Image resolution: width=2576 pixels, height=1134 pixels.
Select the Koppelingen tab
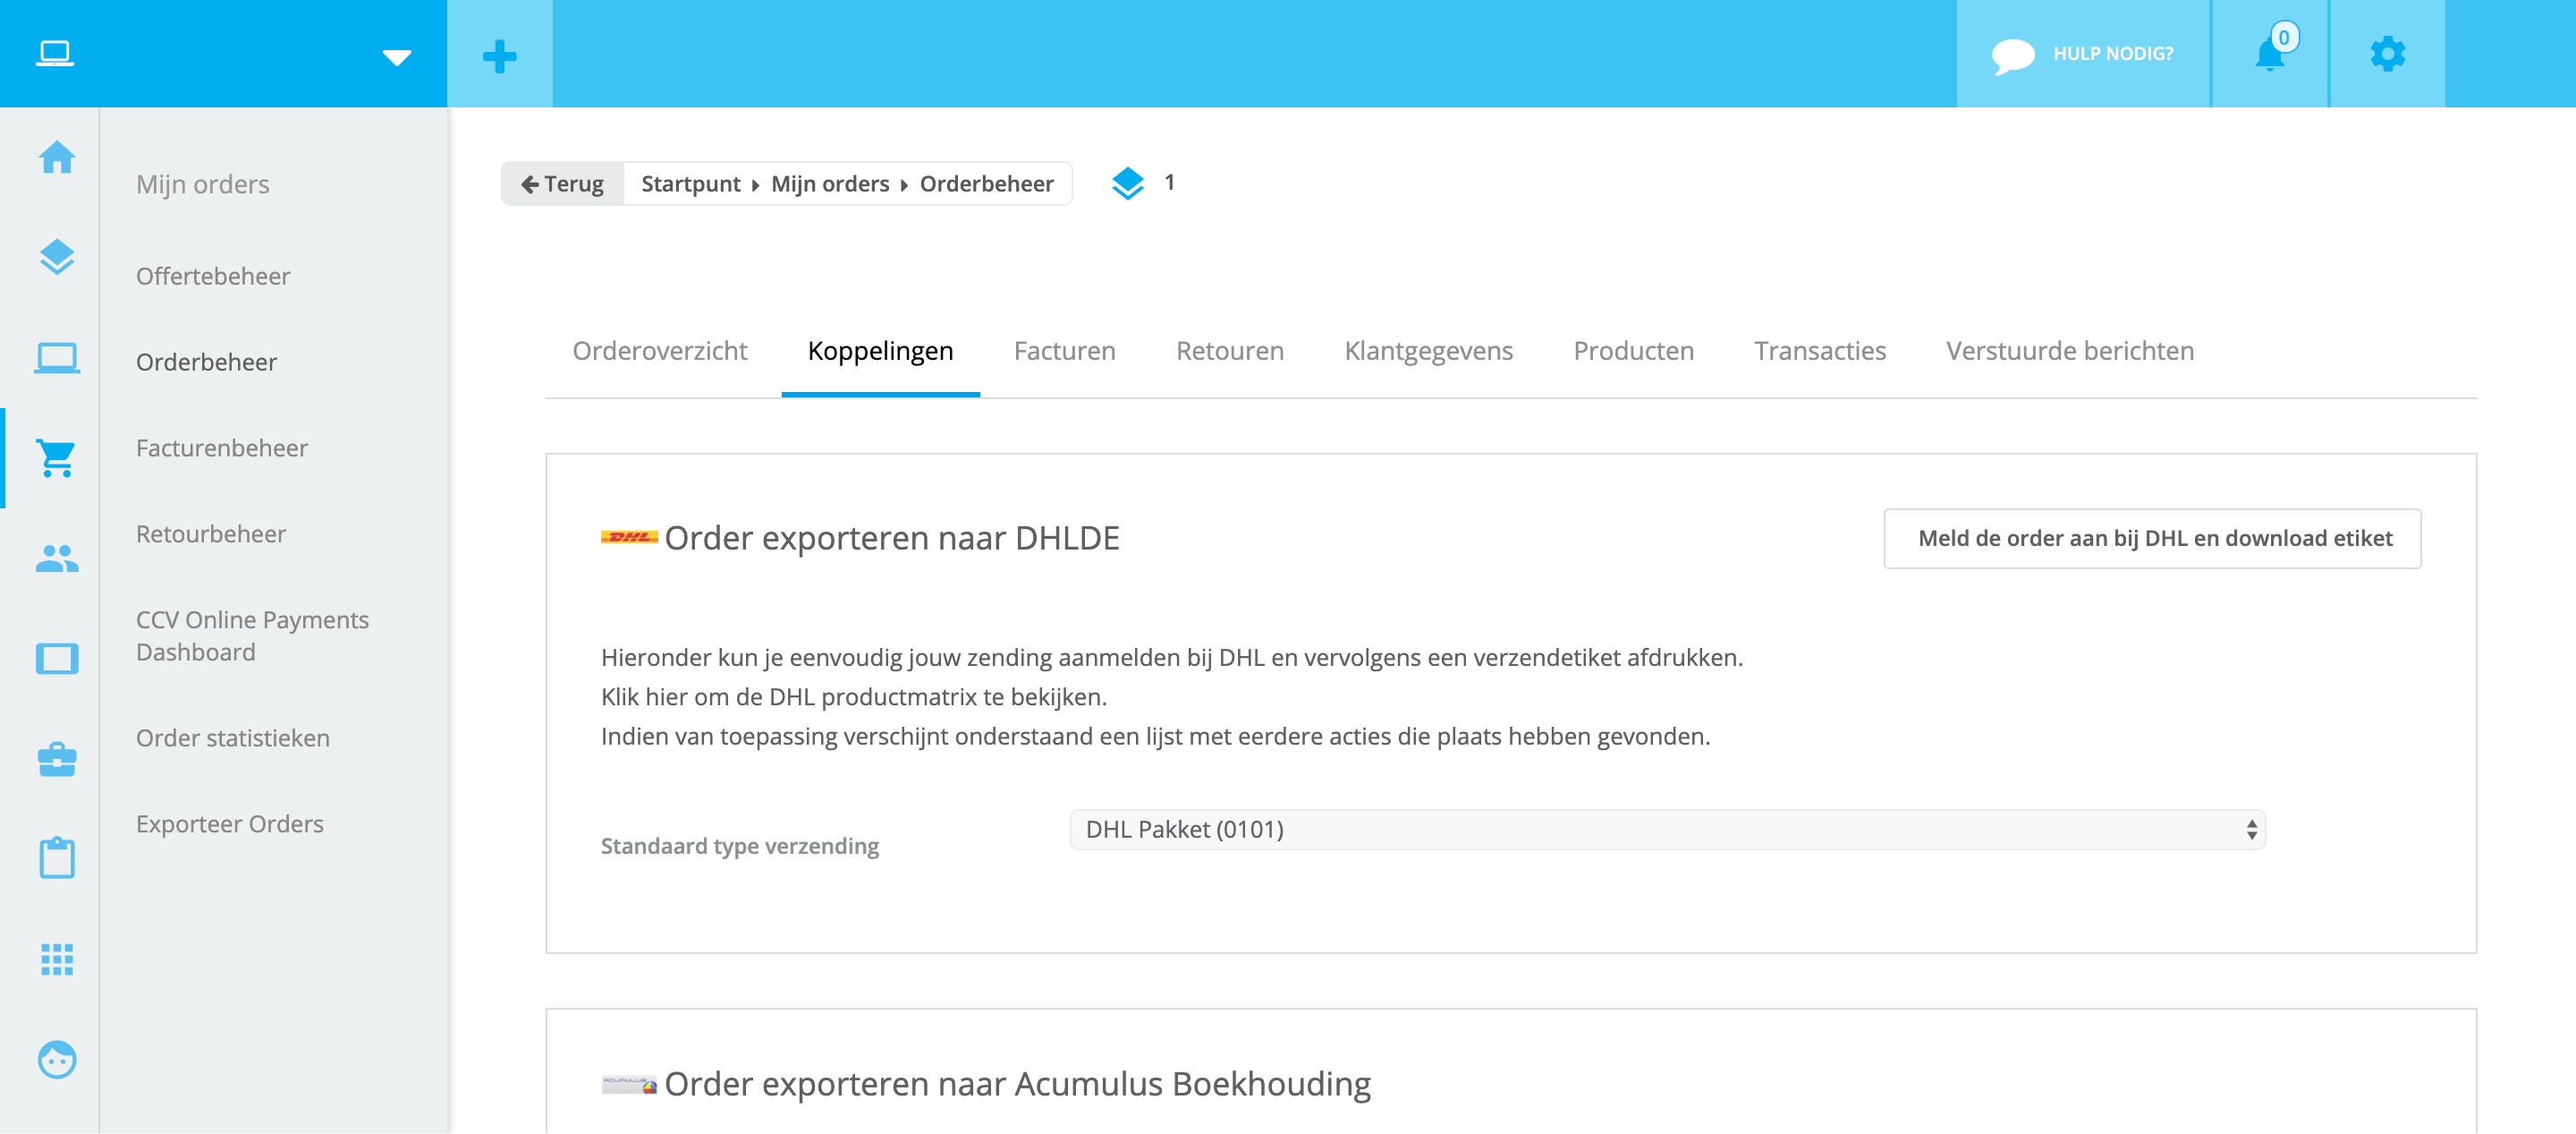click(880, 350)
